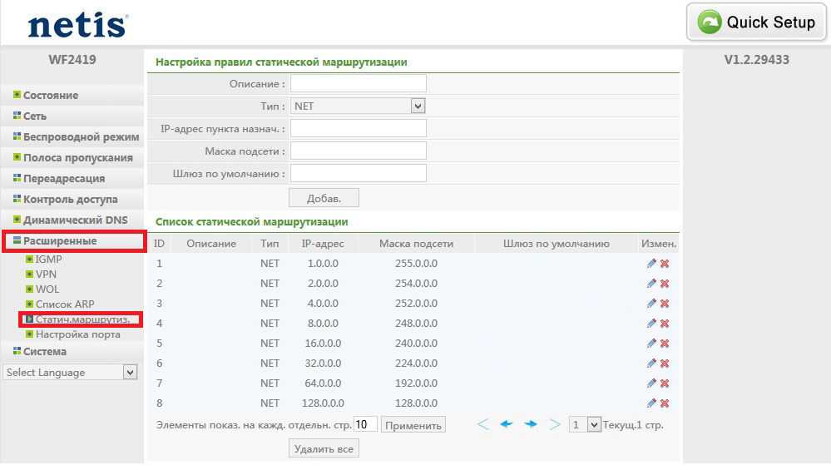831x465 pixels.
Task: Open the Список ARP menu item
Action: click(64, 304)
